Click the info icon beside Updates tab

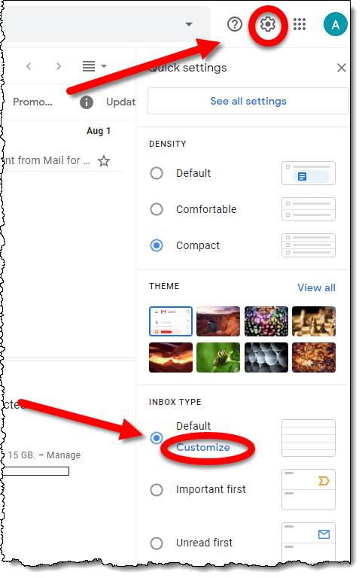87,102
